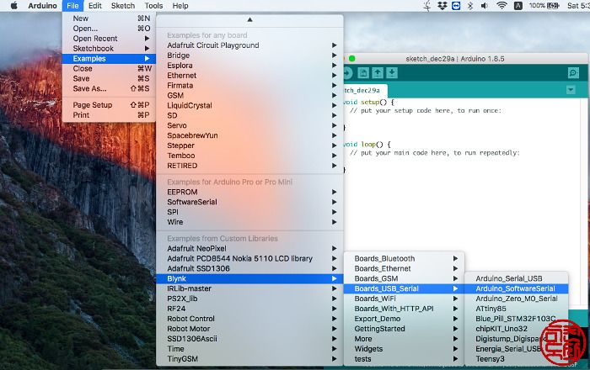This screenshot has height=370, width=590.
Task: Expand the Sketchbook submenu
Action: click(x=109, y=49)
